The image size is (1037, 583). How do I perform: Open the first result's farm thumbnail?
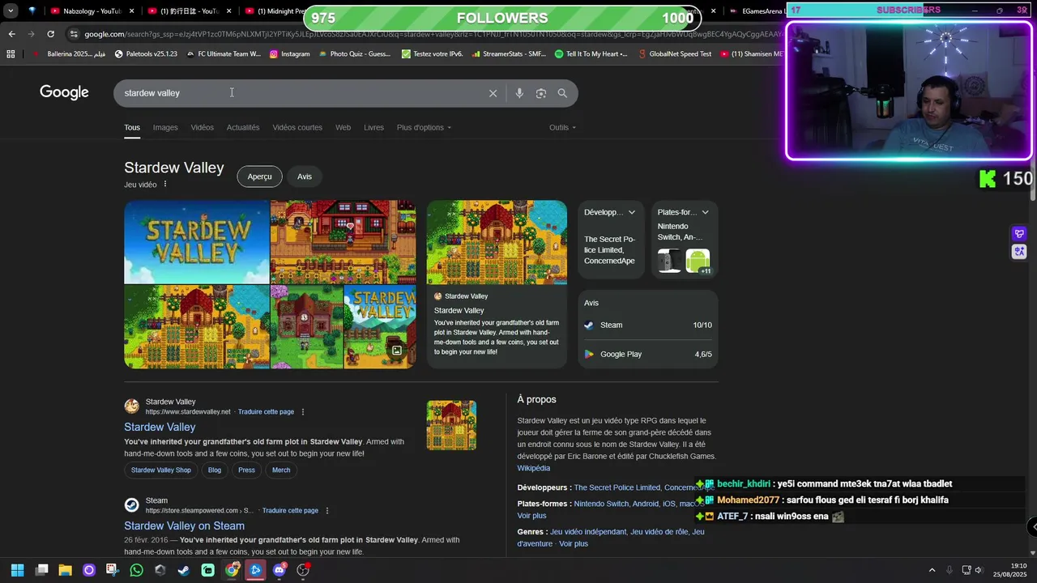[x=451, y=425]
